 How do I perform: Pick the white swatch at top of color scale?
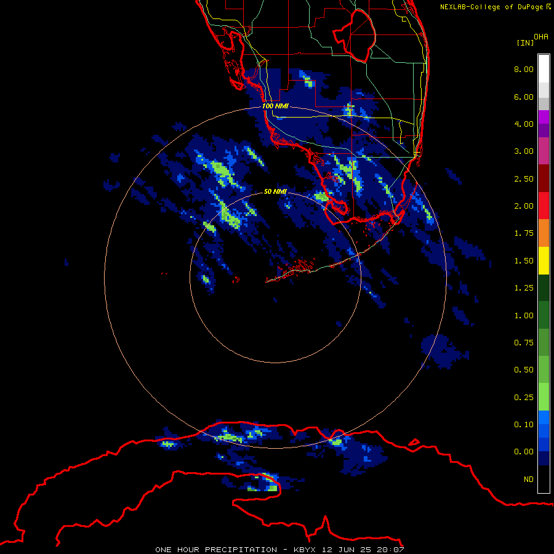(544, 68)
